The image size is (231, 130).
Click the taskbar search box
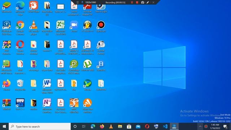[40, 126]
